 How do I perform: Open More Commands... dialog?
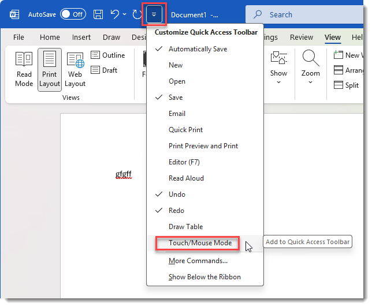click(205, 261)
